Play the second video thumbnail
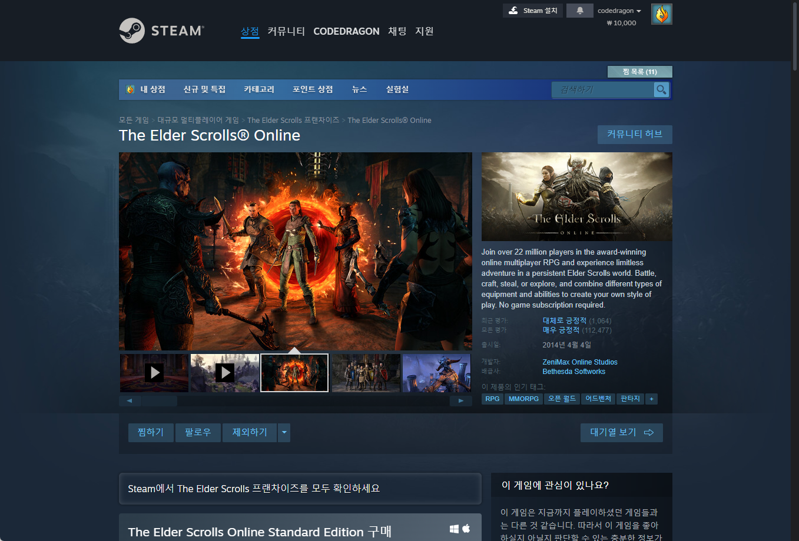 pyautogui.click(x=224, y=373)
